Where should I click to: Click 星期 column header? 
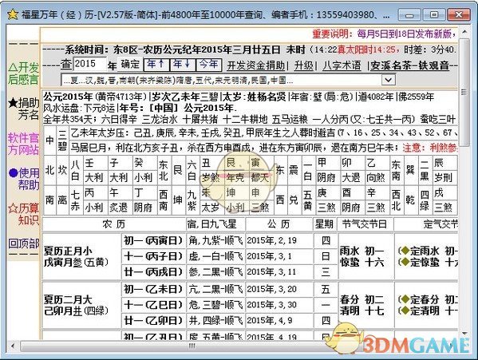tap(325, 224)
